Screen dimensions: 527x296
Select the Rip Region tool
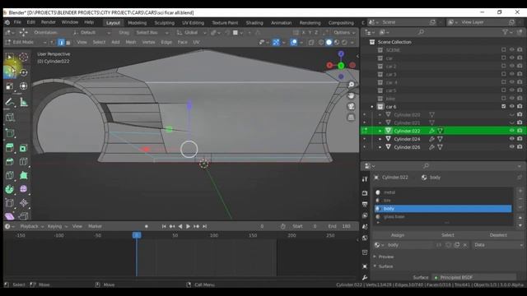[24, 216]
